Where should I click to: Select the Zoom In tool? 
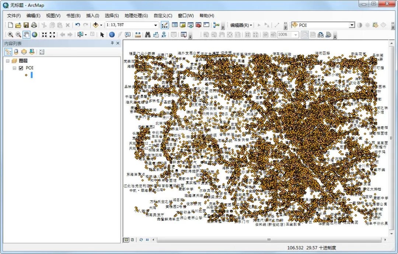click(x=10, y=34)
